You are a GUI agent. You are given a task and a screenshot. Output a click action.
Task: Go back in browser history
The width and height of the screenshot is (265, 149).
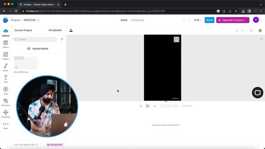(x=4, y=11)
